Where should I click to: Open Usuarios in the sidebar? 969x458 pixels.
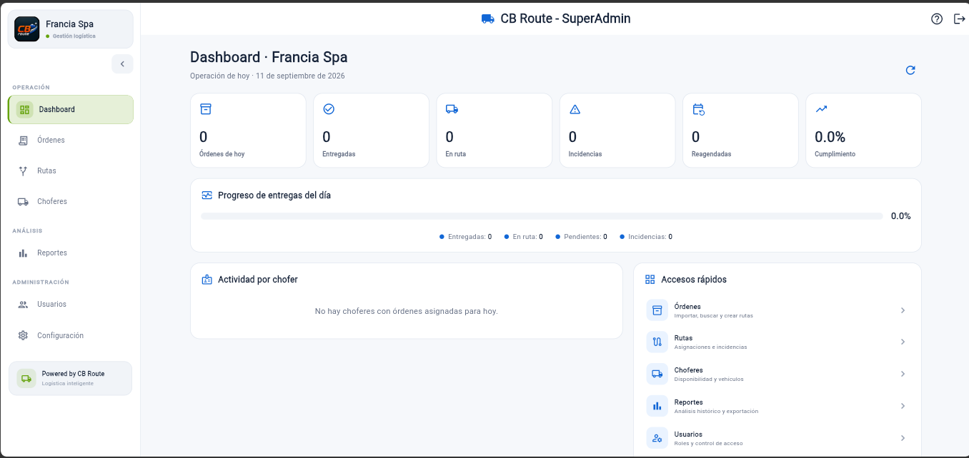pyautogui.click(x=71, y=304)
